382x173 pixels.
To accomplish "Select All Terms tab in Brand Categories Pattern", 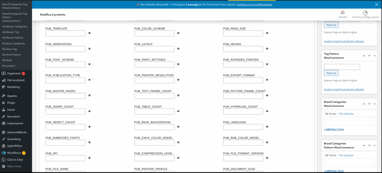I will [331, 155].
